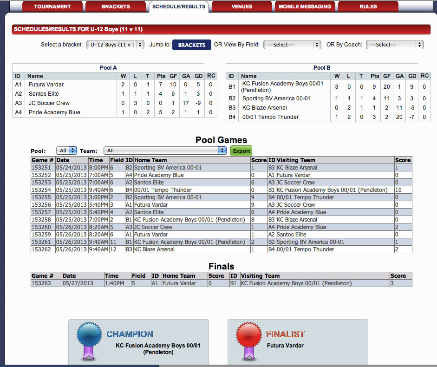Select the Schedule/Results tab
Viewport: 437px width, 367px height.
click(x=179, y=7)
